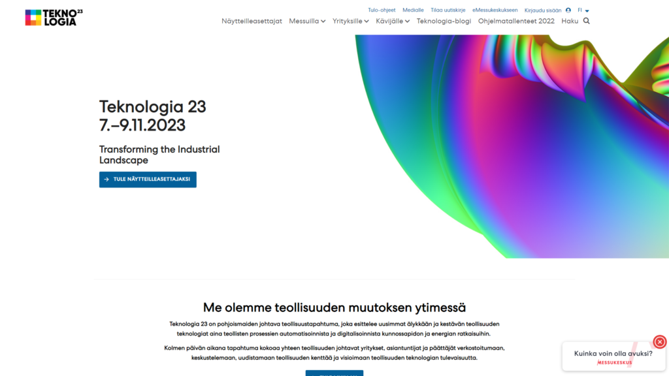Open Ohjelmatallenteet 2022 page
The image size is (669, 376).
click(x=516, y=21)
